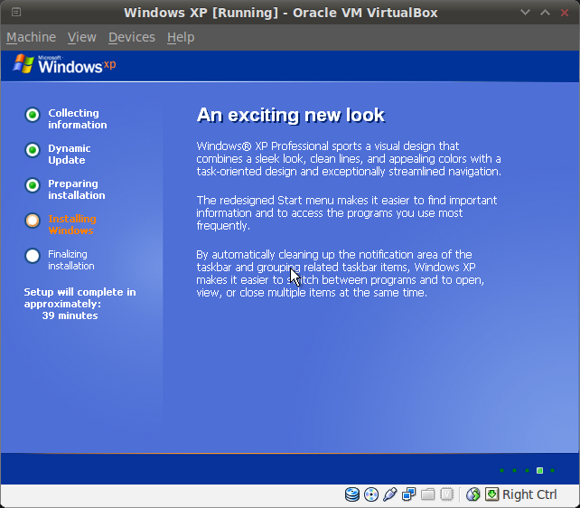Click the Preparing installation step indicator
The width and height of the screenshot is (580, 508).
pos(33,185)
